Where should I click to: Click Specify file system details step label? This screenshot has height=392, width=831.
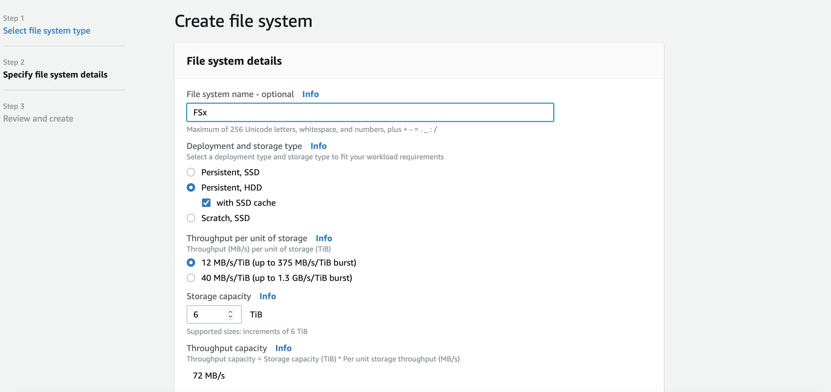click(x=55, y=75)
